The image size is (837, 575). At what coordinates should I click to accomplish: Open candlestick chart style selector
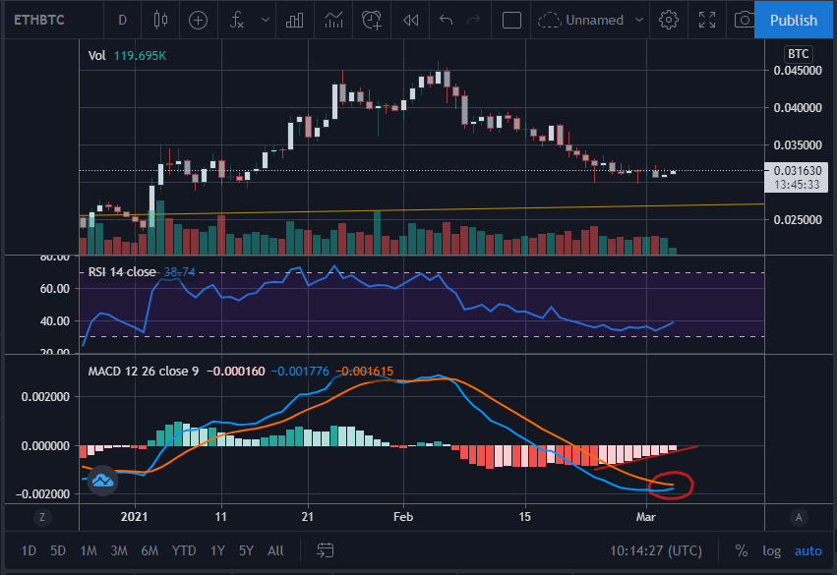[160, 21]
